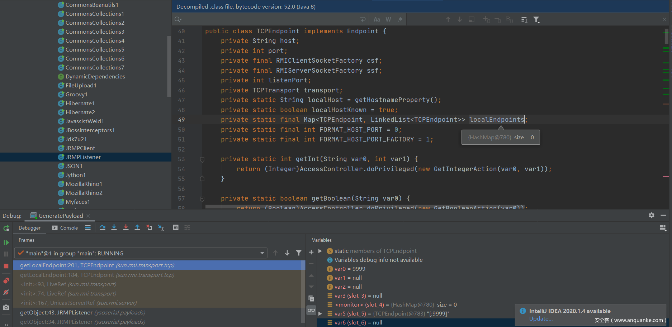Toggle Match Case in search bar

377,20
